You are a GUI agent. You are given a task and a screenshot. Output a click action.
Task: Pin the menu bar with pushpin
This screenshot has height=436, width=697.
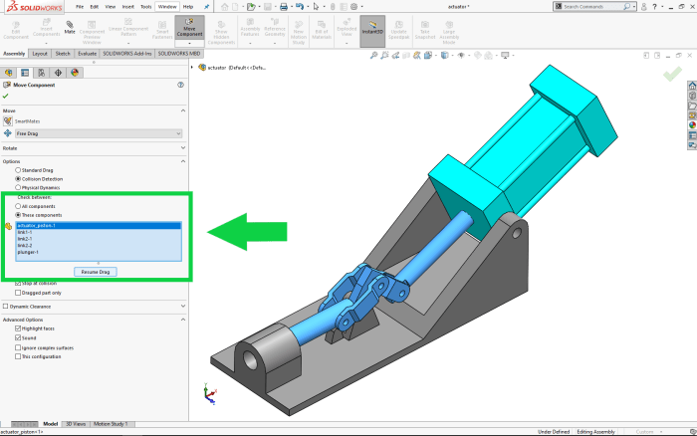(x=207, y=7)
